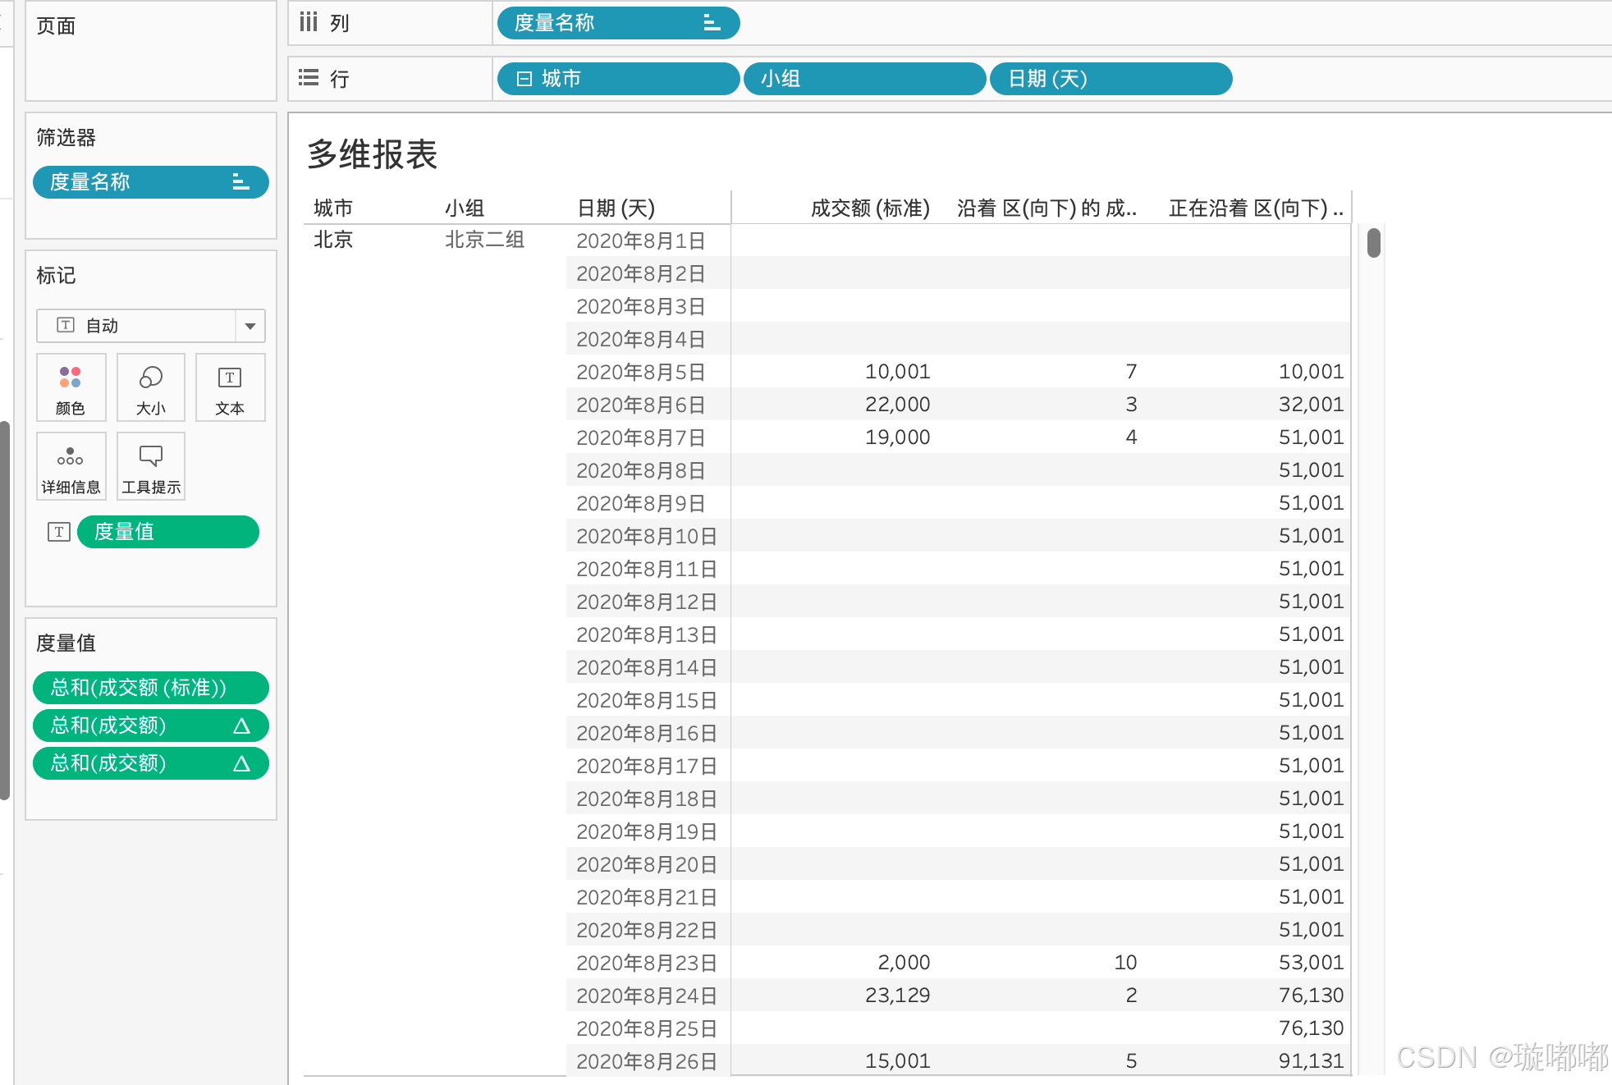Click text icon left of 度量值 pill
The height and width of the screenshot is (1085, 1612).
[58, 532]
